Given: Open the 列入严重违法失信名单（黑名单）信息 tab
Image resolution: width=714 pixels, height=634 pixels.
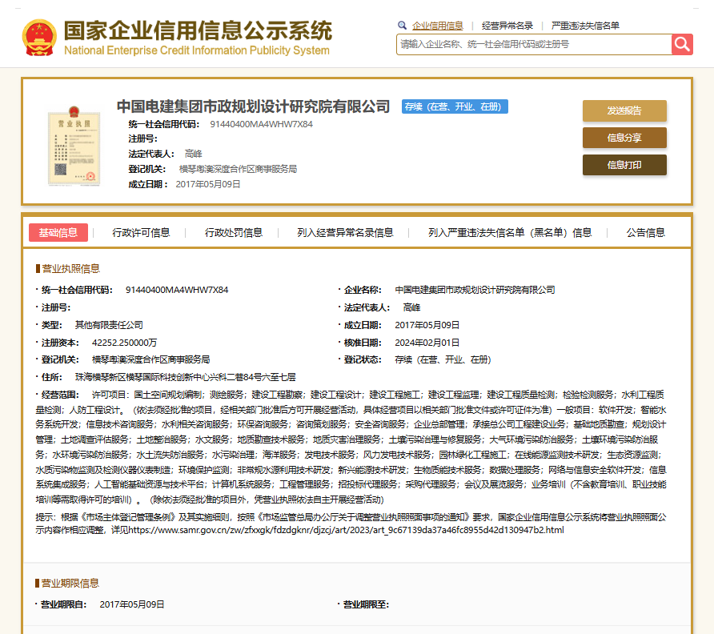Looking at the screenshot, I should [x=510, y=233].
